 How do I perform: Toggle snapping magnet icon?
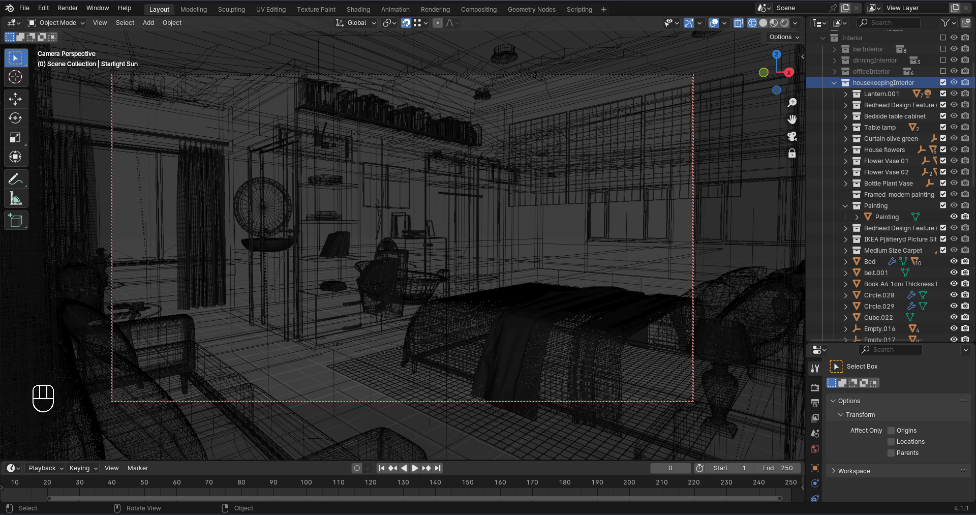point(406,23)
